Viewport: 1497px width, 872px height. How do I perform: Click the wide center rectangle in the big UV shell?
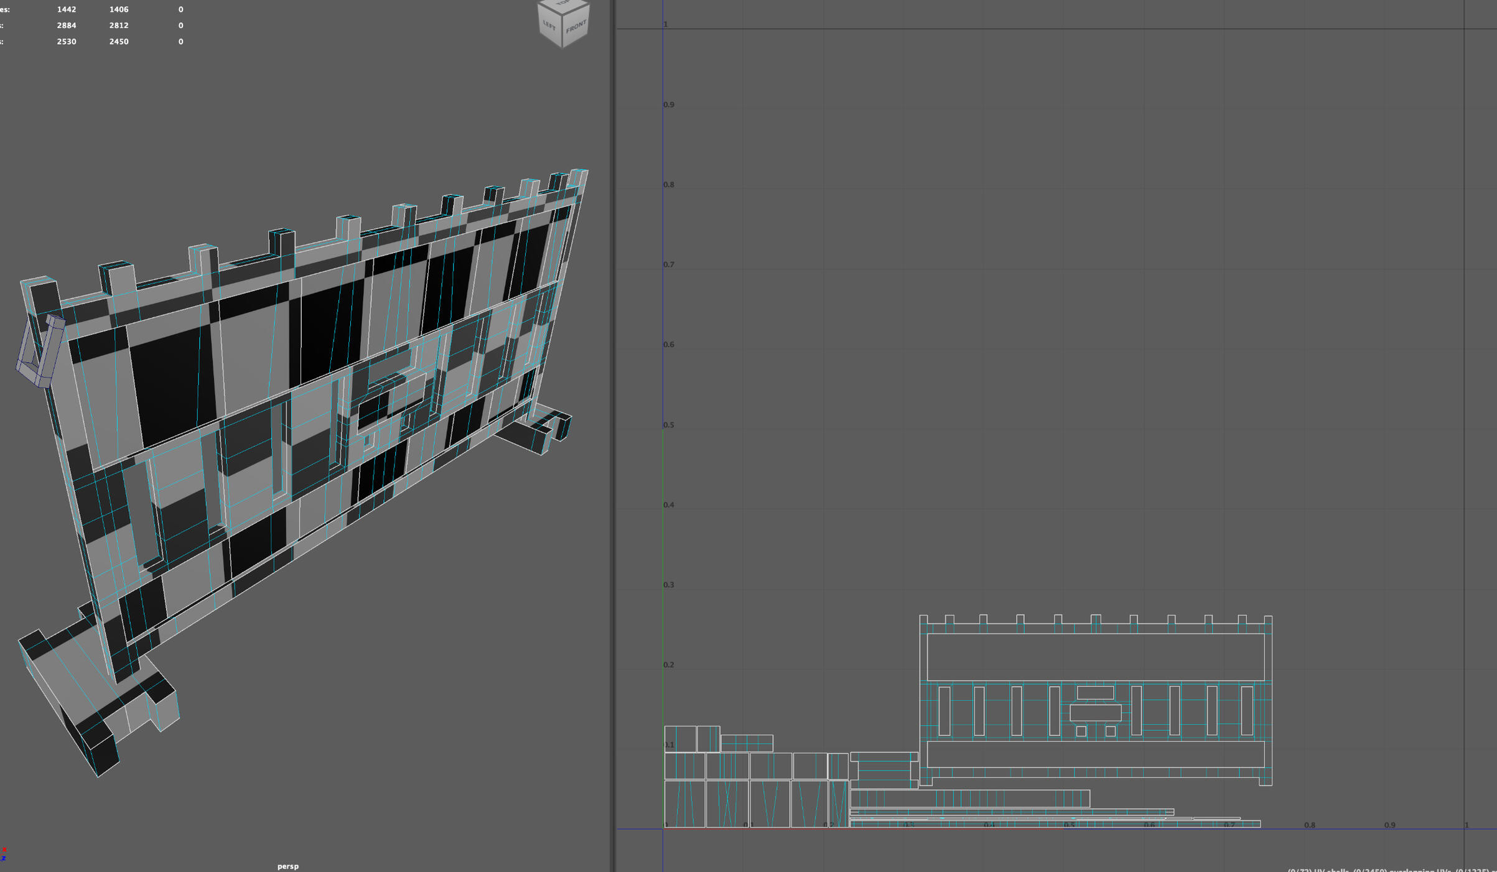coord(1095,712)
